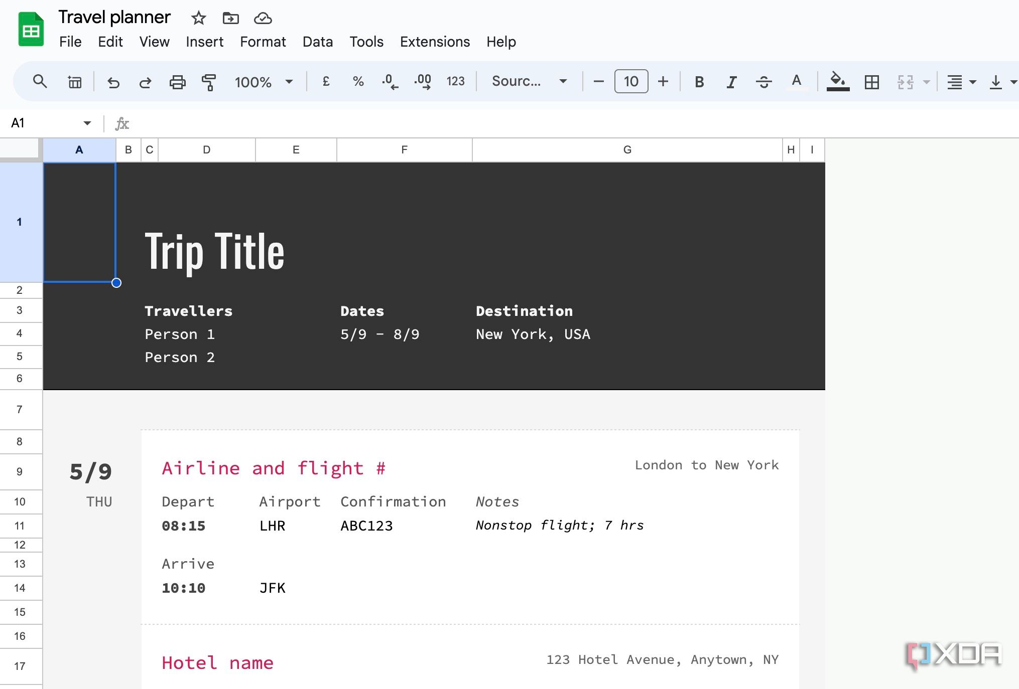The image size is (1019, 689).
Task: Open the Tools menu
Action: coord(366,42)
